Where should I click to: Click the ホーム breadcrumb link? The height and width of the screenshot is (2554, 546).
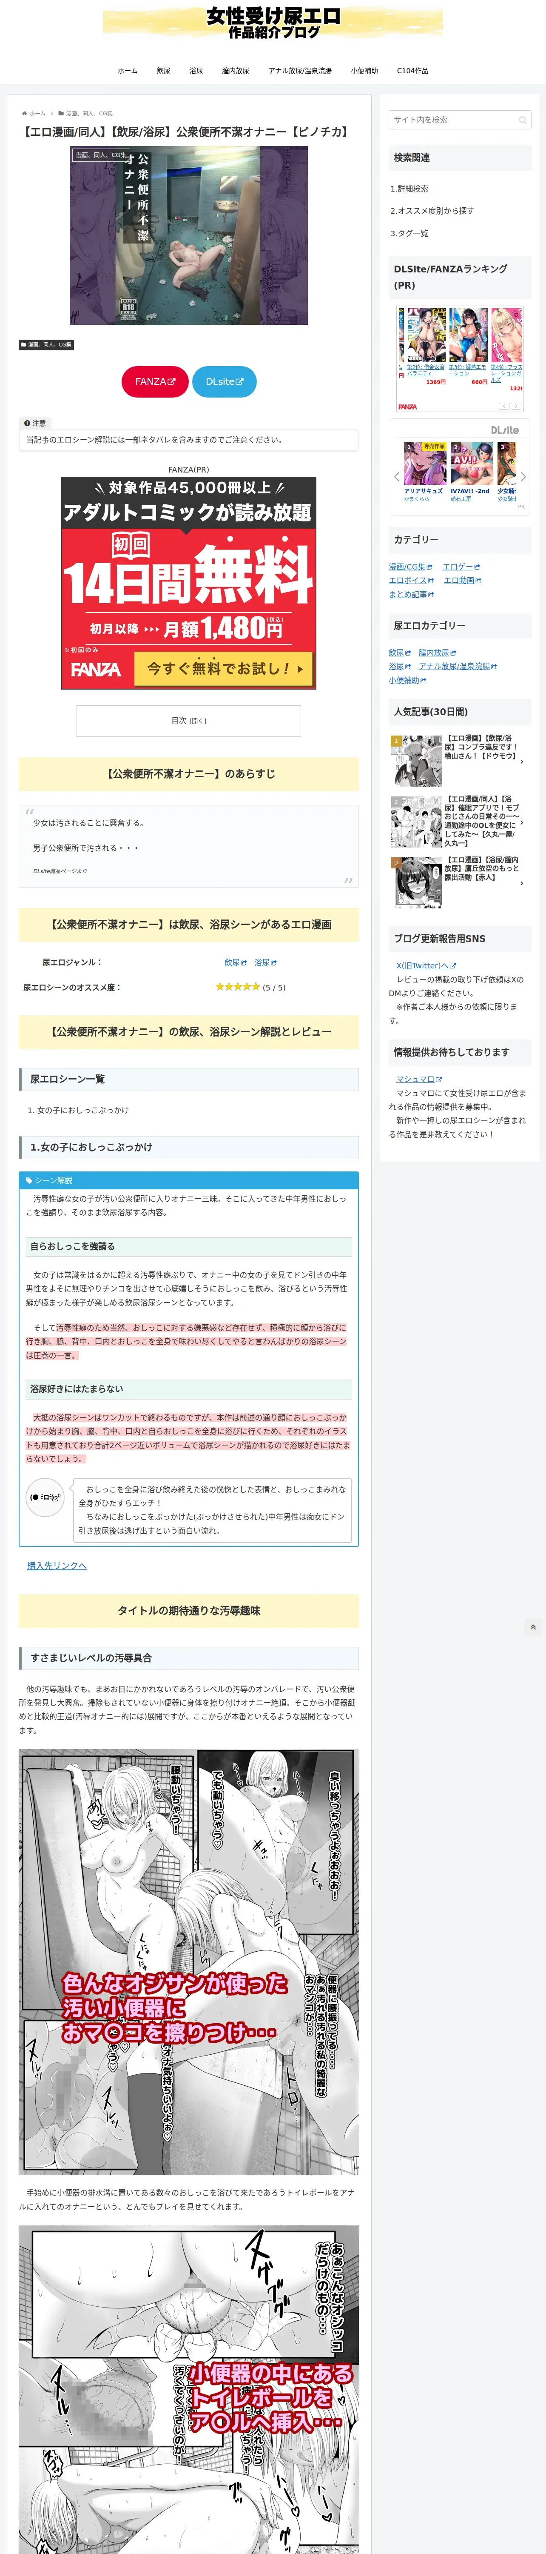38,113
